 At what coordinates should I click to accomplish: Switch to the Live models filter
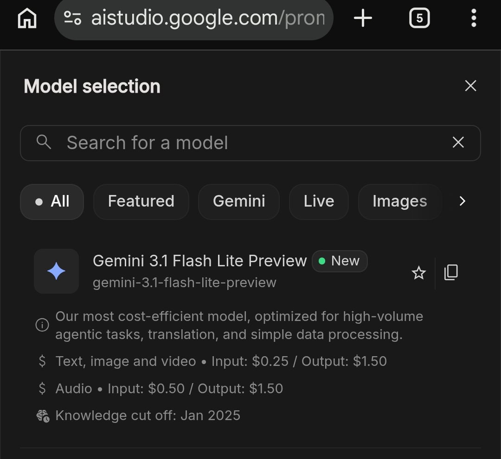[319, 201]
